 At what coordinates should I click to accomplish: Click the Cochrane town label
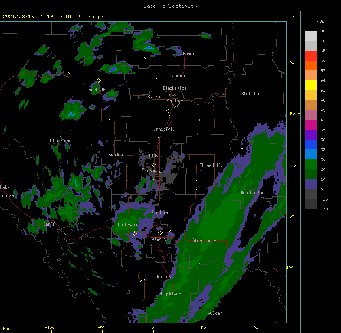click(x=127, y=225)
